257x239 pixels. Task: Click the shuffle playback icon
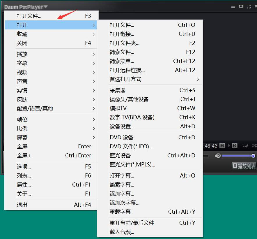click(255, 146)
